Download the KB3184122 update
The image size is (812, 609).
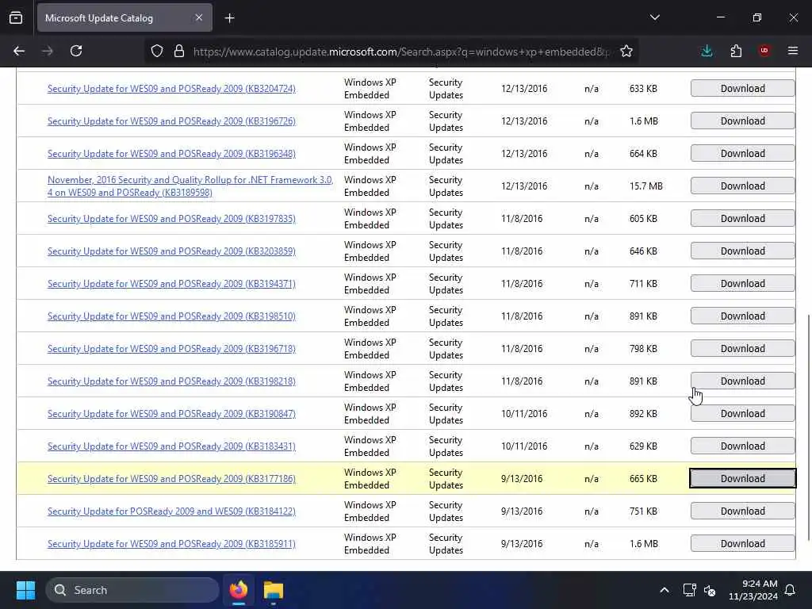click(x=742, y=511)
